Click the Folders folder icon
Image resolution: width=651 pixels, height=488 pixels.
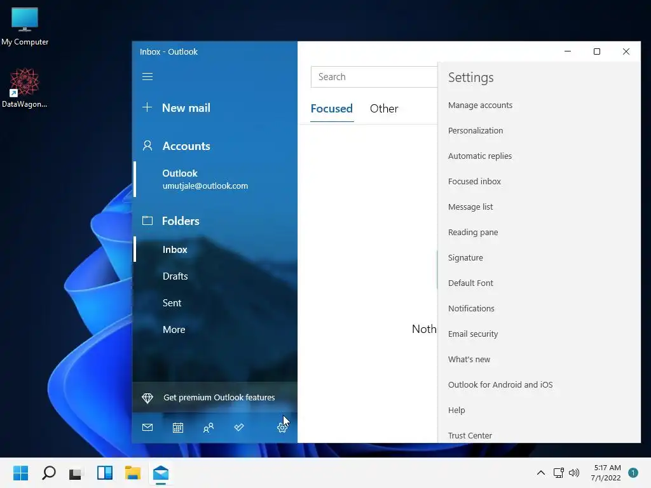point(147,220)
